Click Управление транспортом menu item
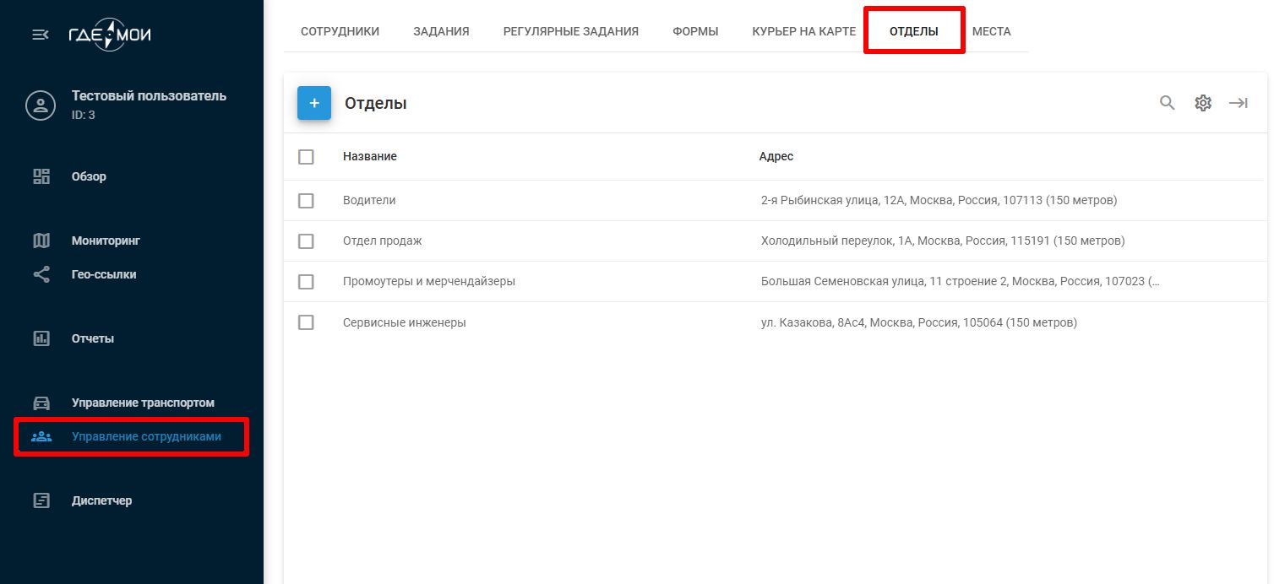Screen dimensions: 1274x584 [142, 403]
